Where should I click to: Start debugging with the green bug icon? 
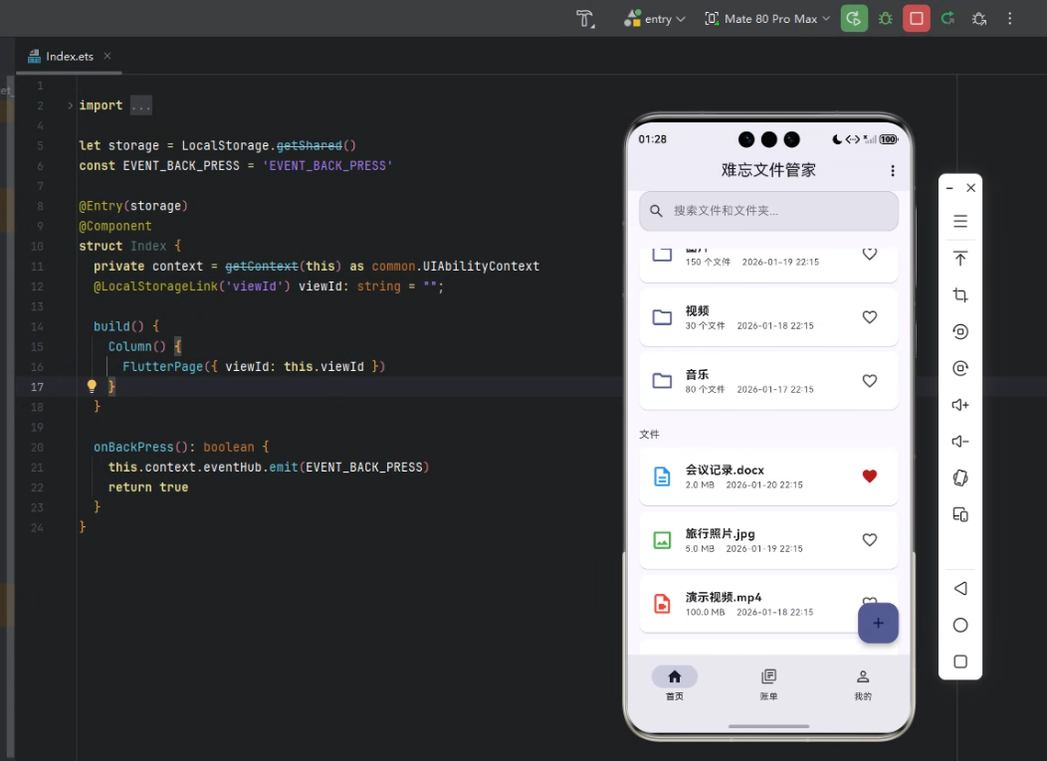point(886,19)
